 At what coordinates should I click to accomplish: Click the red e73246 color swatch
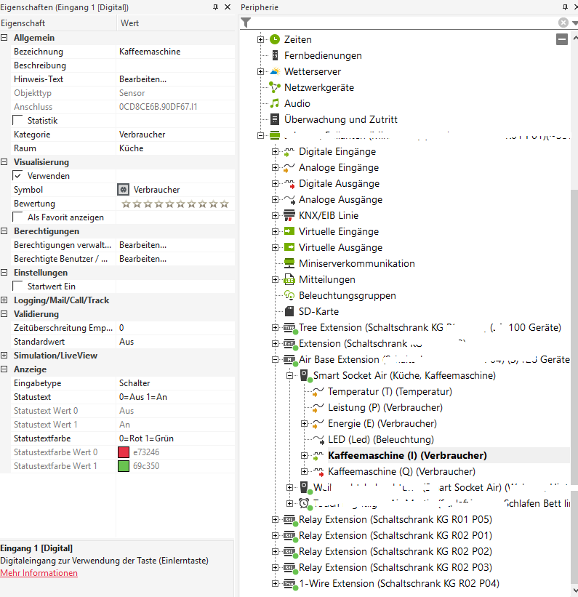[124, 452]
